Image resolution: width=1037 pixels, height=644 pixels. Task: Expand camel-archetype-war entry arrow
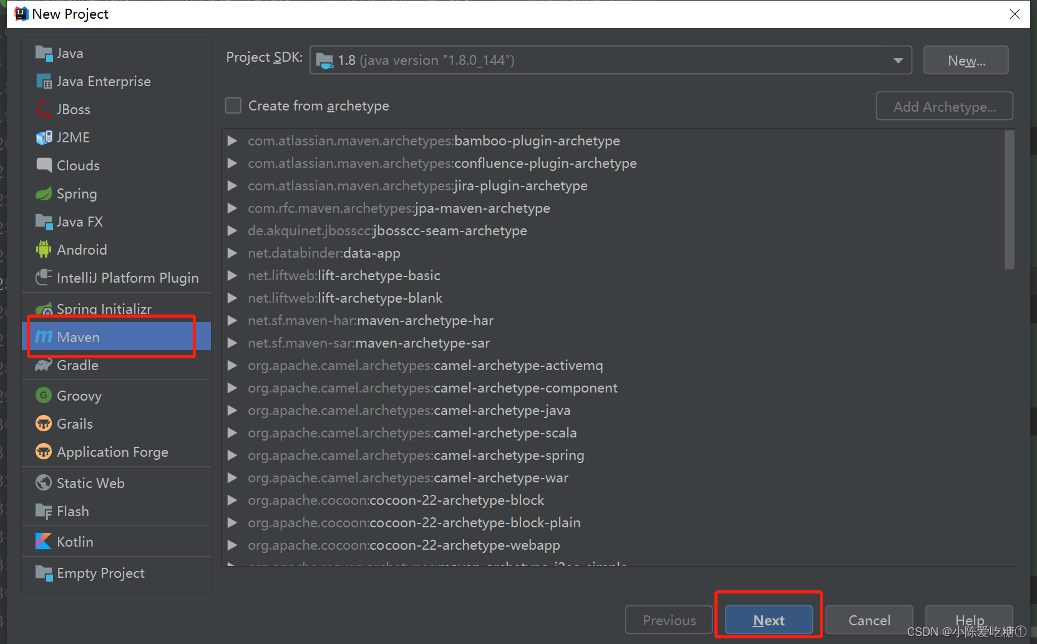(232, 478)
